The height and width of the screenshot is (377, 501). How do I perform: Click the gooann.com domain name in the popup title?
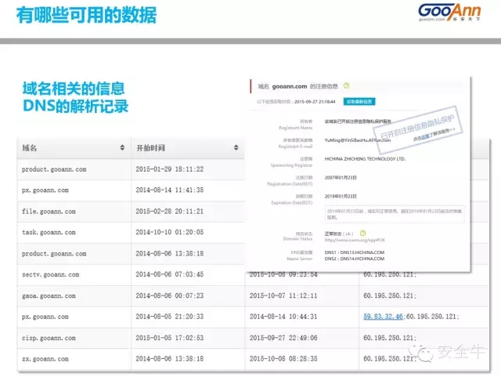290,86
